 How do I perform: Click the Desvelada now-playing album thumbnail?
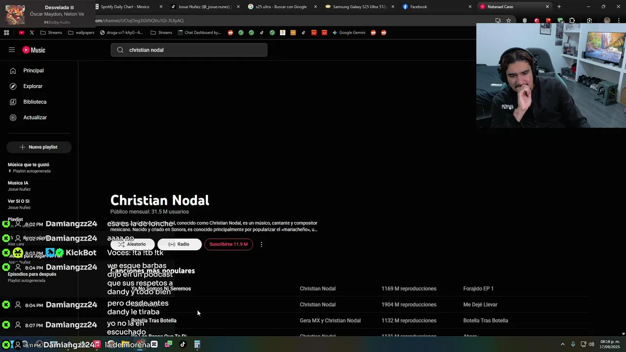(x=15, y=15)
